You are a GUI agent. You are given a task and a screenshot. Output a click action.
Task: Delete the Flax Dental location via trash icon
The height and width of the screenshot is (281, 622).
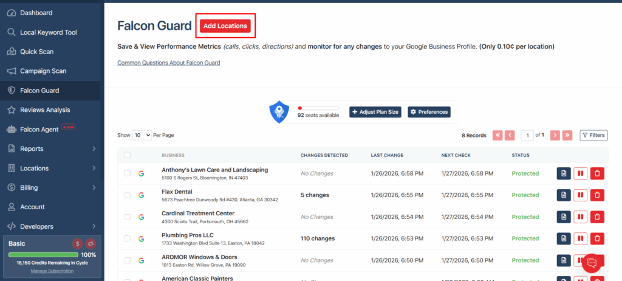[x=597, y=195]
